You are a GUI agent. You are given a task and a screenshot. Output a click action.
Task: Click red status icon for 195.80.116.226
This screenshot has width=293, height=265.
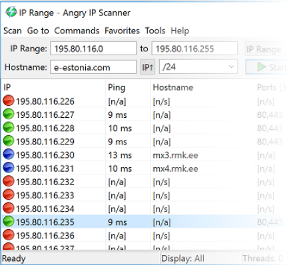[9, 101]
